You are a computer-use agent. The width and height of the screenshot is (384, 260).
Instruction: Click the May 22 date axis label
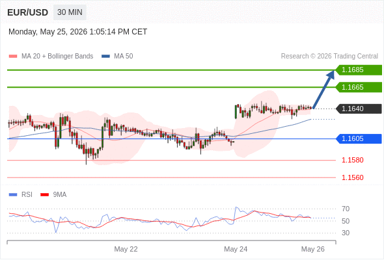click(126, 249)
